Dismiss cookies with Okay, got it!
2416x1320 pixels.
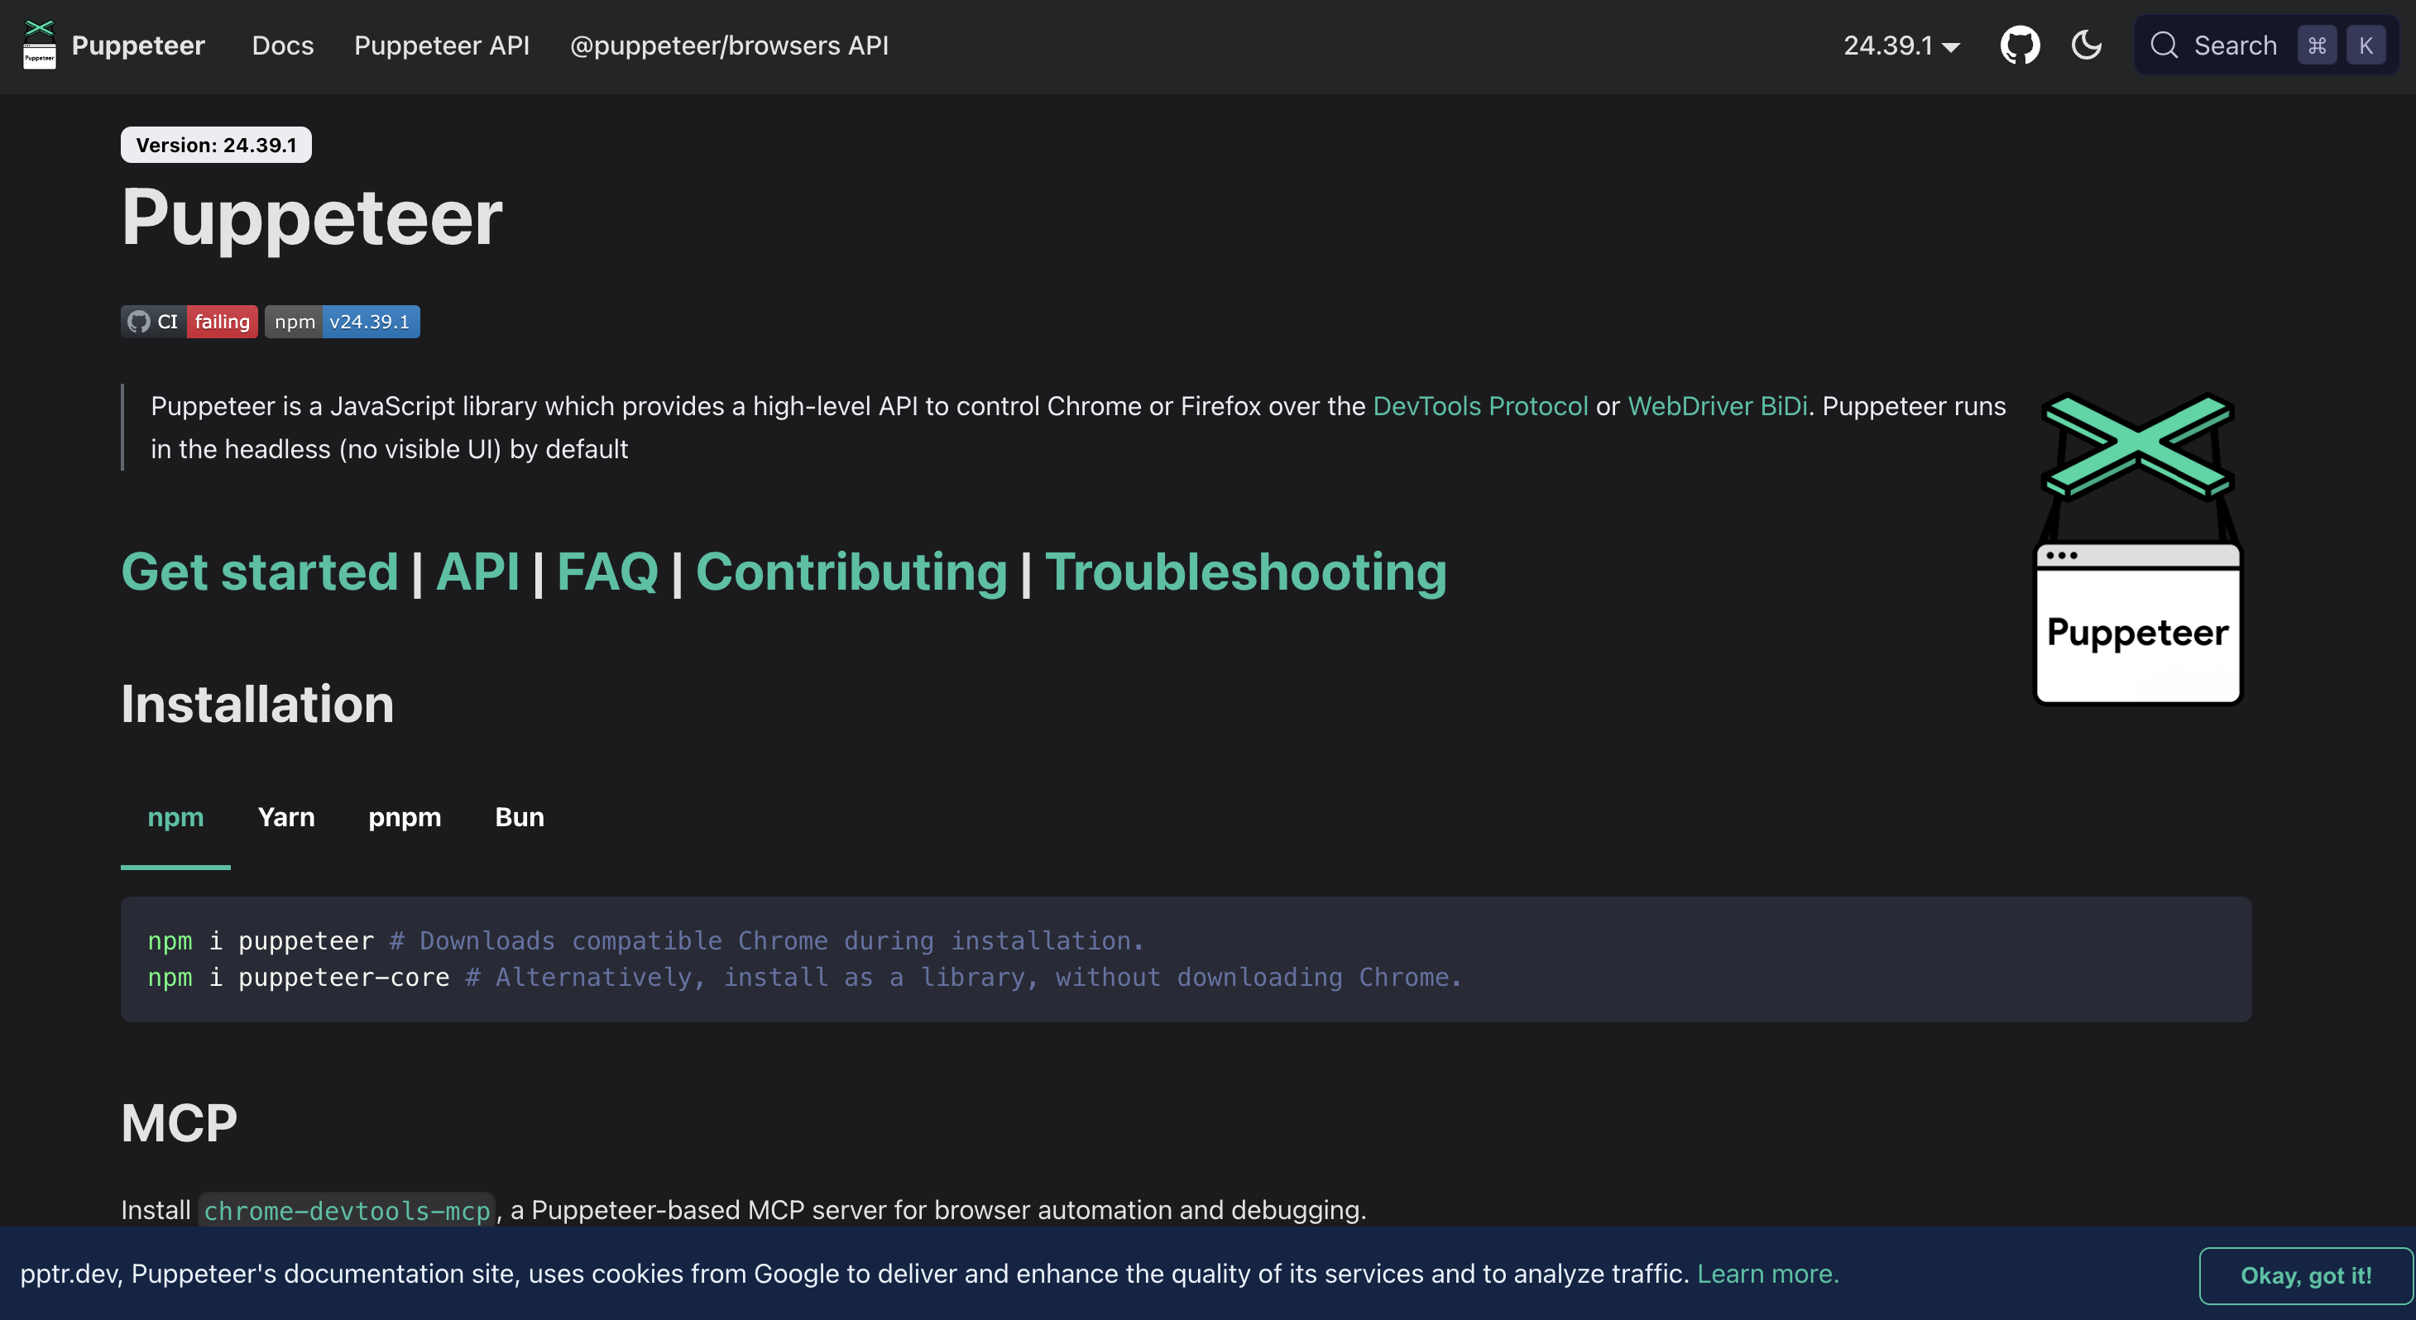point(2305,1275)
